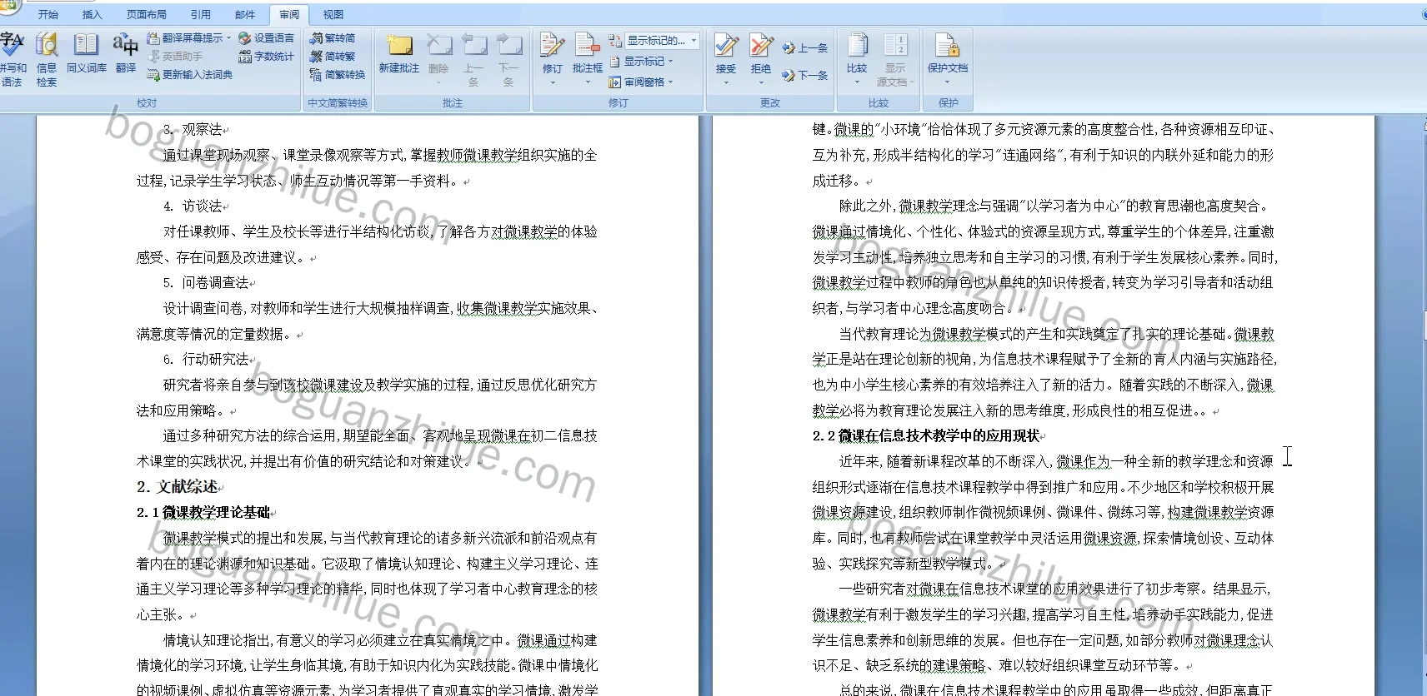
Task: Click the 审阅 ribbon tab
Action: coord(289,14)
